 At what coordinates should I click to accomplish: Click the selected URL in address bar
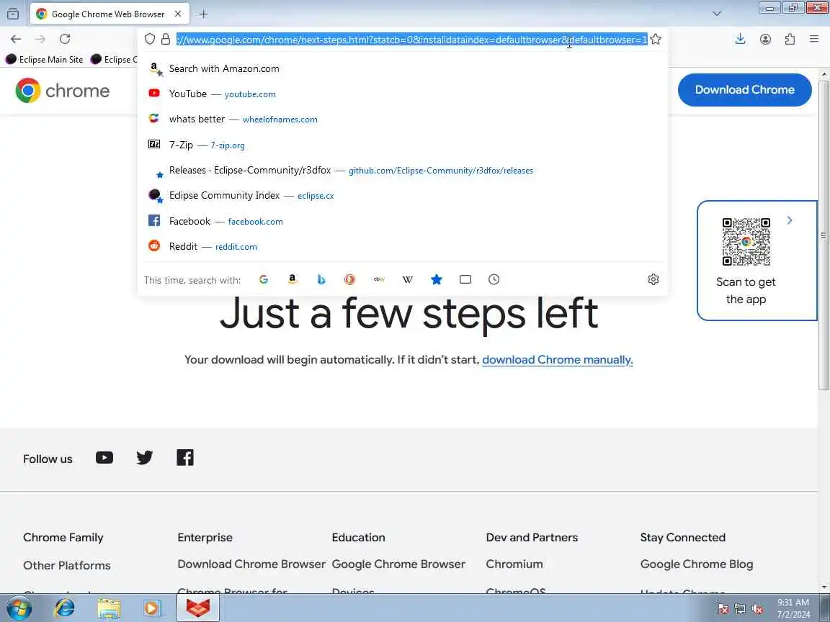tap(412, 40)
